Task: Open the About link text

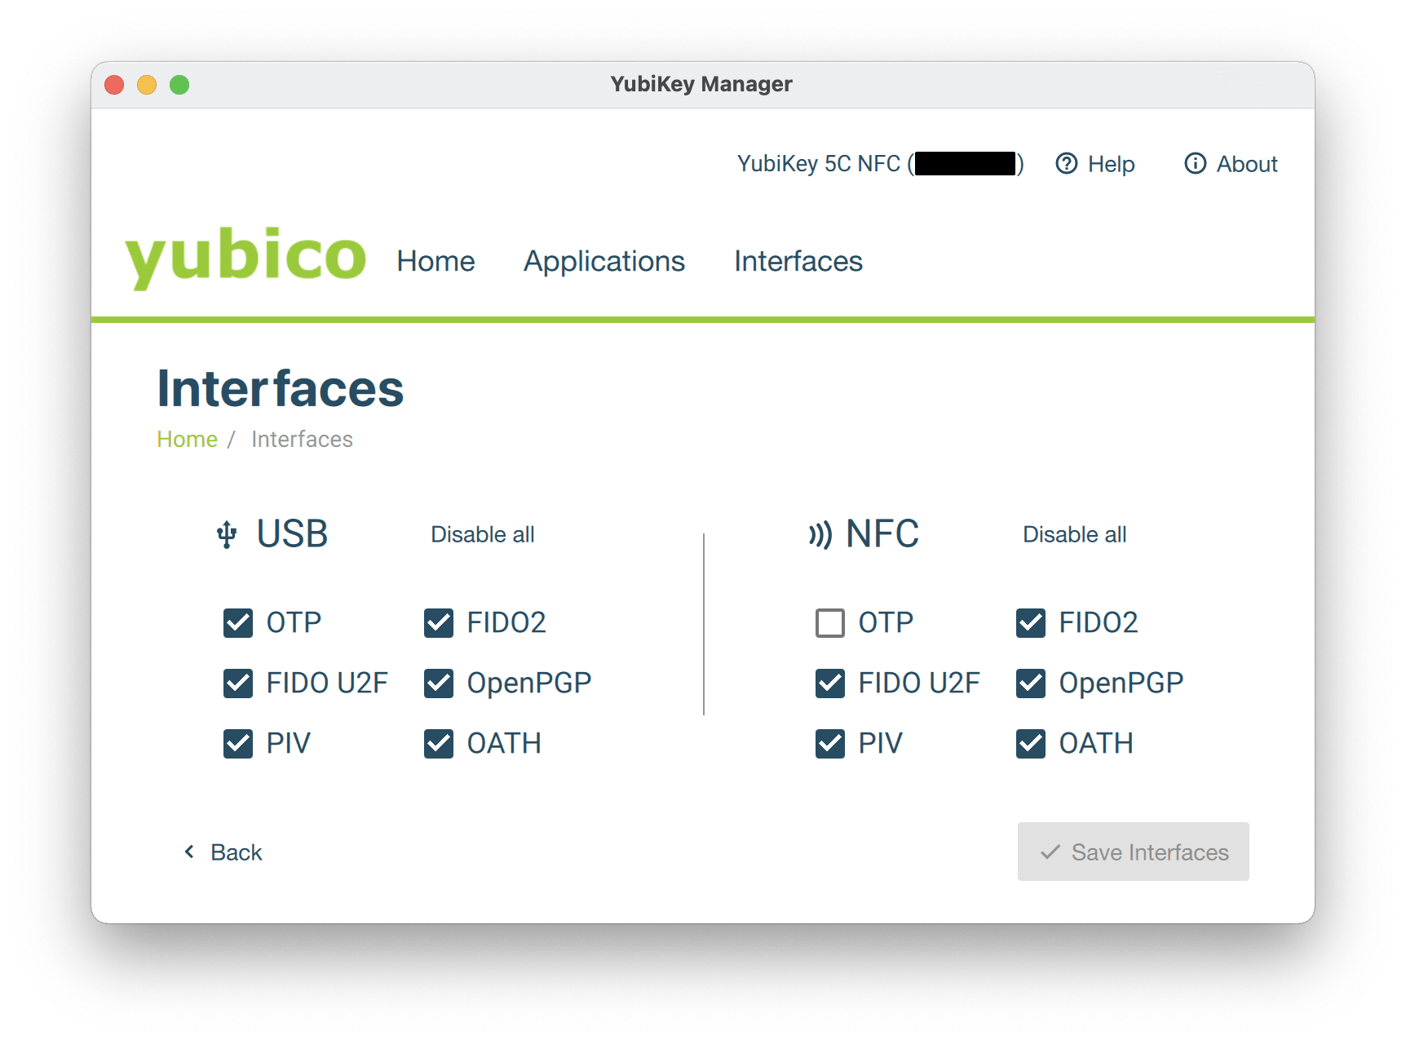Action: tap(1247, 164)
